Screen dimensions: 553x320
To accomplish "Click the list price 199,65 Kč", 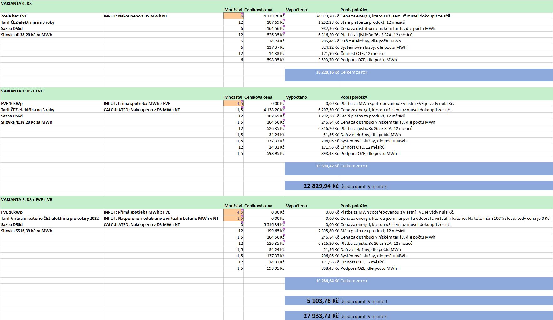I will 264,231.
